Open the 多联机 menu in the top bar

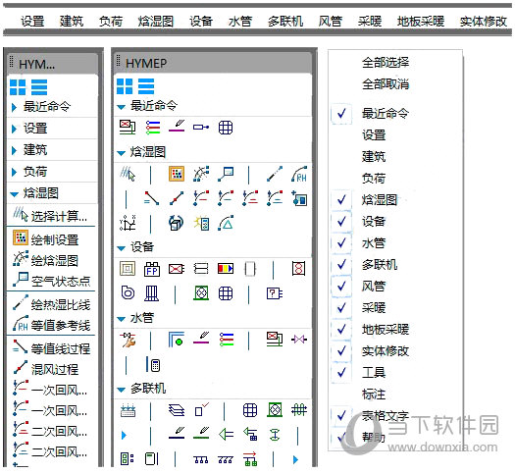285,22
